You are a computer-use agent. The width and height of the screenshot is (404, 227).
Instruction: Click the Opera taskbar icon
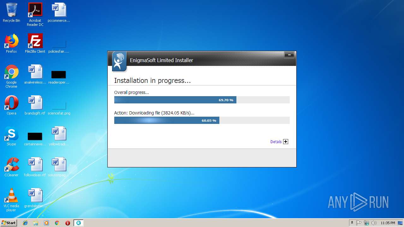tap(68, 223)
